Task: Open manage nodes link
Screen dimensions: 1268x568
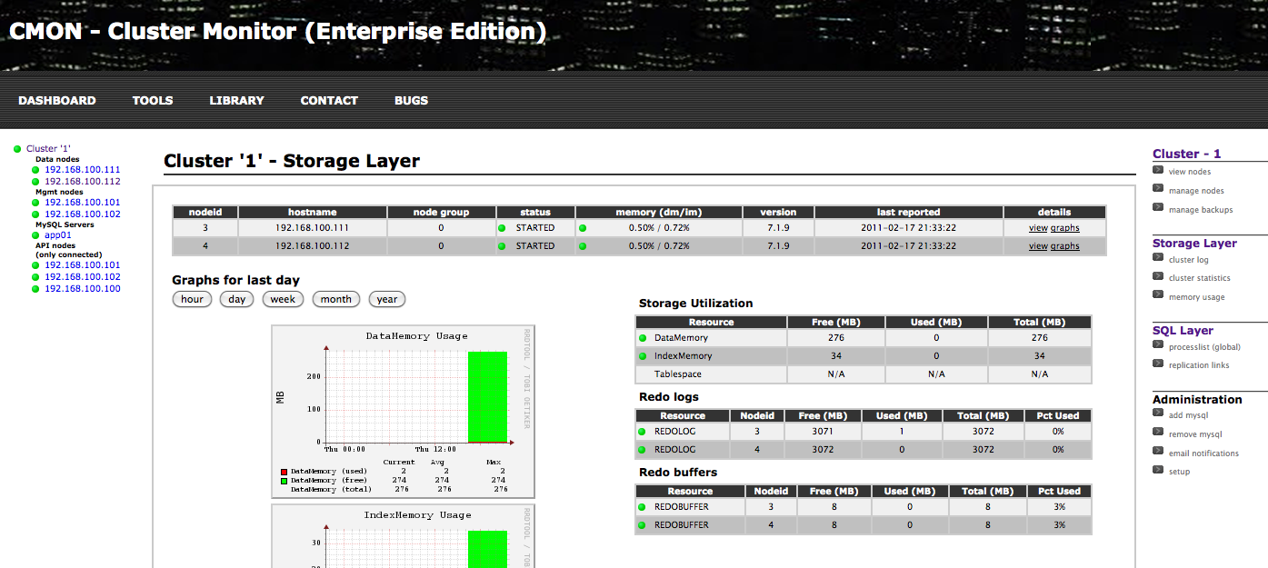Action: click(x=1196, y=191)
